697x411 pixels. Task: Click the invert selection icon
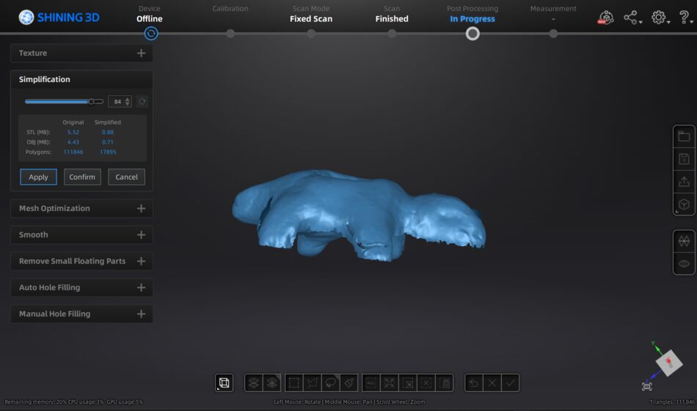(x=408, y=382)
